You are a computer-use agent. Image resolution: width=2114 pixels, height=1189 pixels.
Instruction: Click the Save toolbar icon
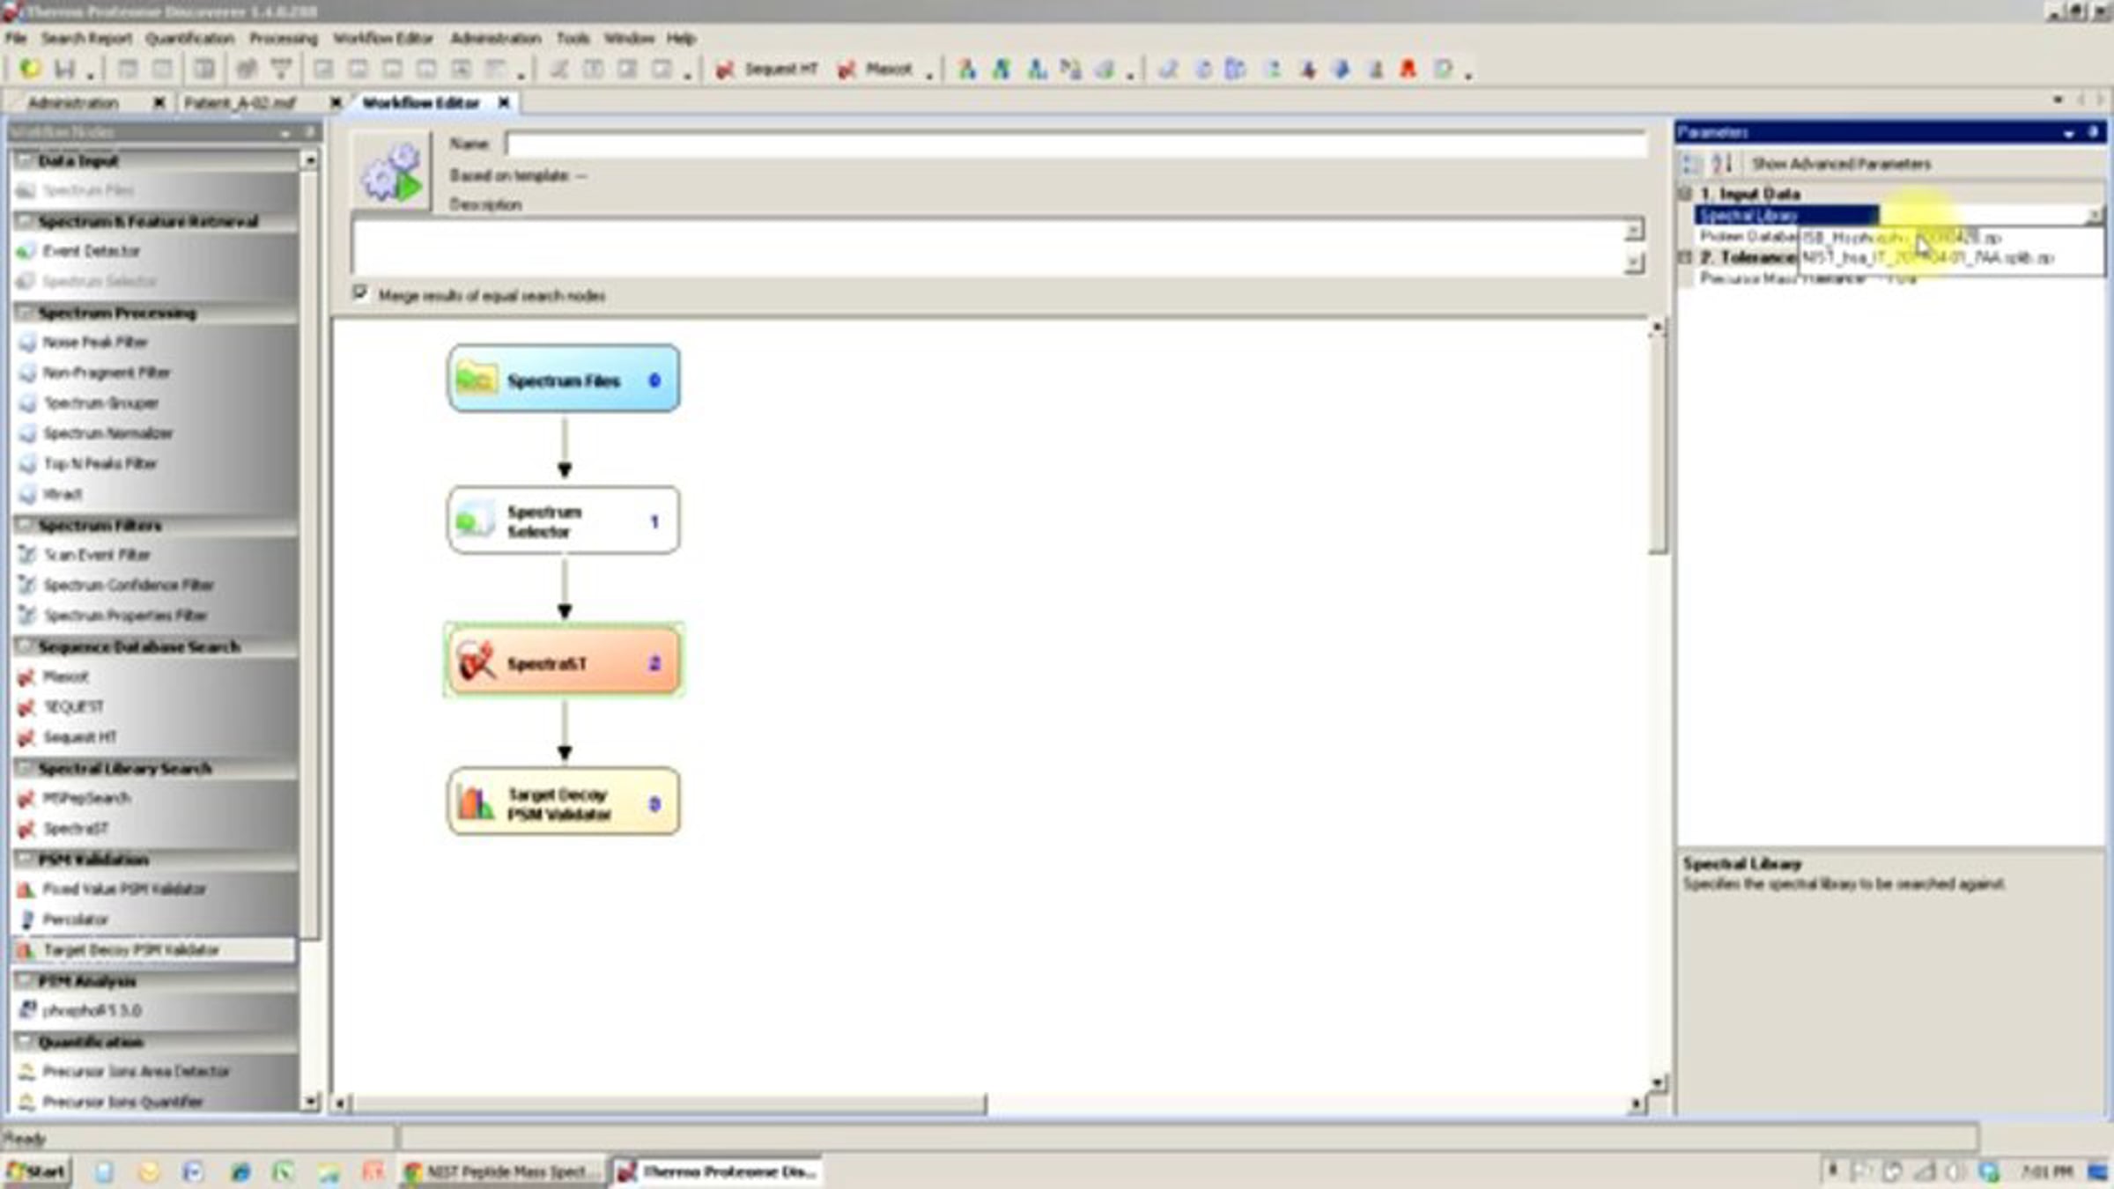coord(65,69)
